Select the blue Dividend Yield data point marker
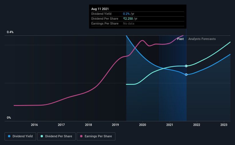The height and width of the screenshot is (145, 235). (x=186, y=74)
